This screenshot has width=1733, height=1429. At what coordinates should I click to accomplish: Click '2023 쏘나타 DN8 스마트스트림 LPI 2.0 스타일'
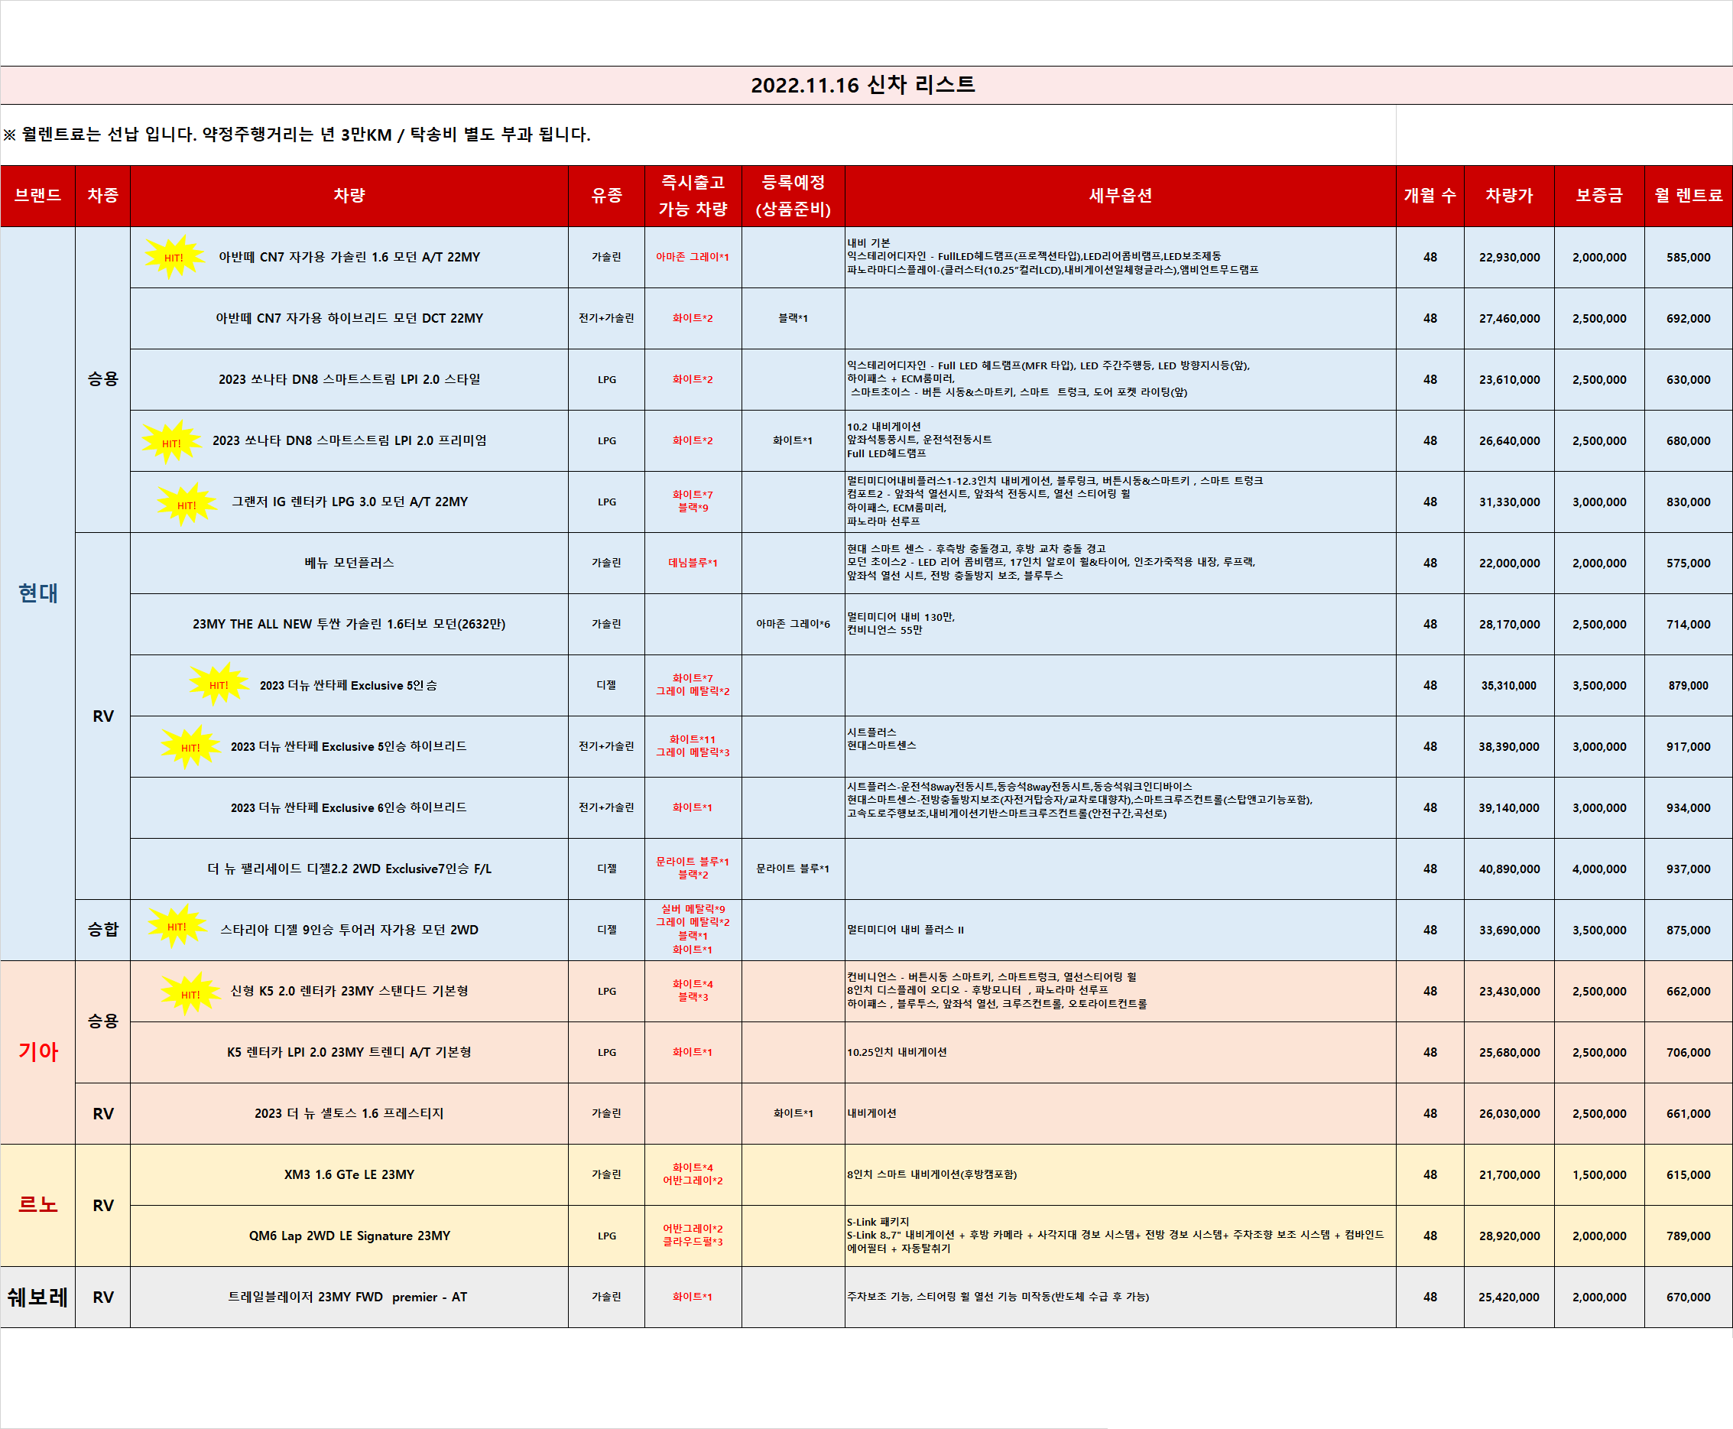point(349,379)
